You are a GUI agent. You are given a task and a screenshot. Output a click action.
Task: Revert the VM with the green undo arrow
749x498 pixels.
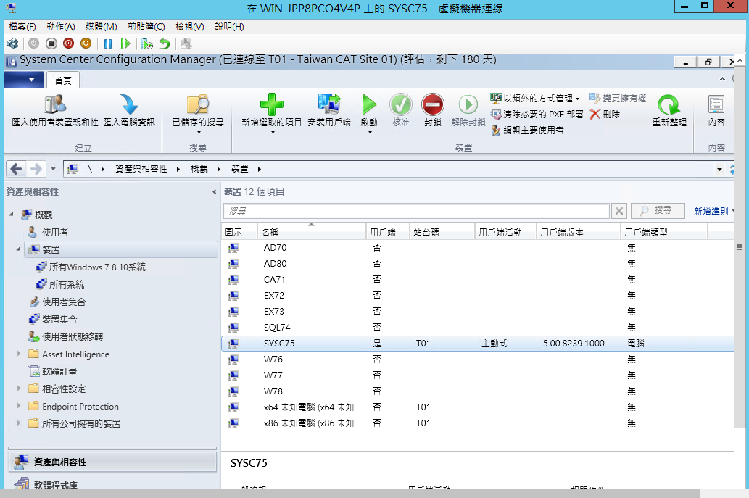click(x=165, y=44)
